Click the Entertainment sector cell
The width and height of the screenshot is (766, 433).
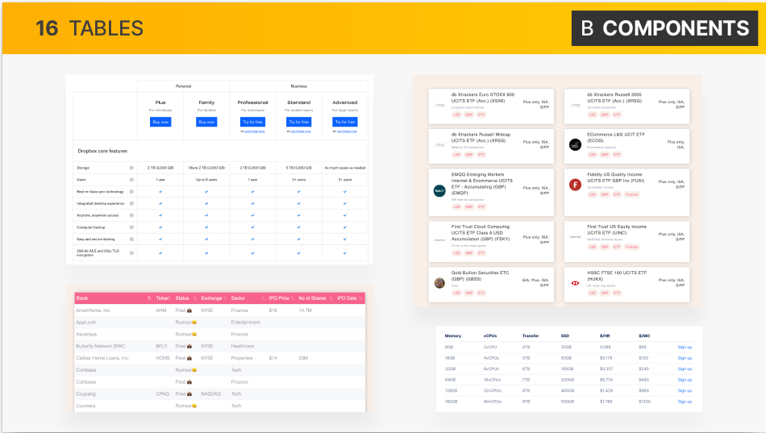click(246, 322)
